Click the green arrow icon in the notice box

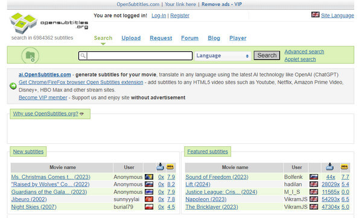coord(13,86)
